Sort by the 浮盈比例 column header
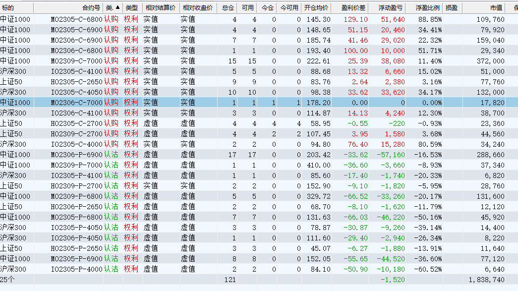This screenshot has width=518, height=291. (x=424, y=7)
